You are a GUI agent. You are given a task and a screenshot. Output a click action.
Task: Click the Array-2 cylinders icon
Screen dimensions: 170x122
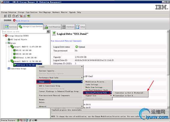click(12, 61)
